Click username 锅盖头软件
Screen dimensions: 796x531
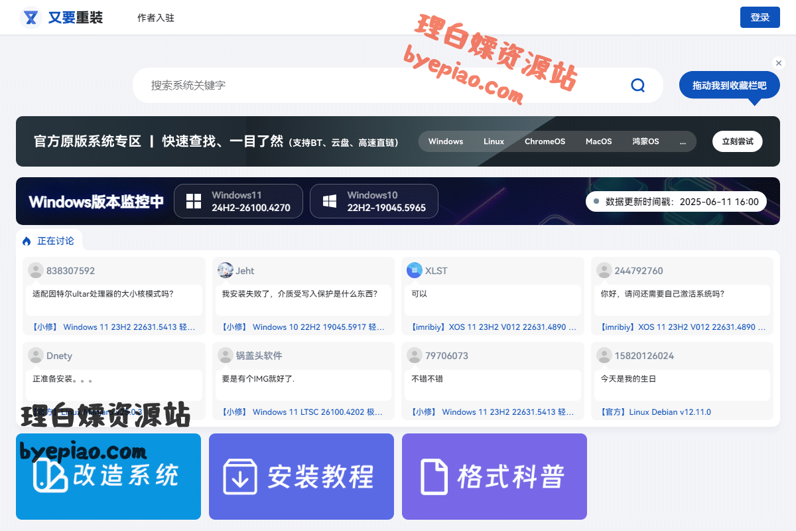259,356
